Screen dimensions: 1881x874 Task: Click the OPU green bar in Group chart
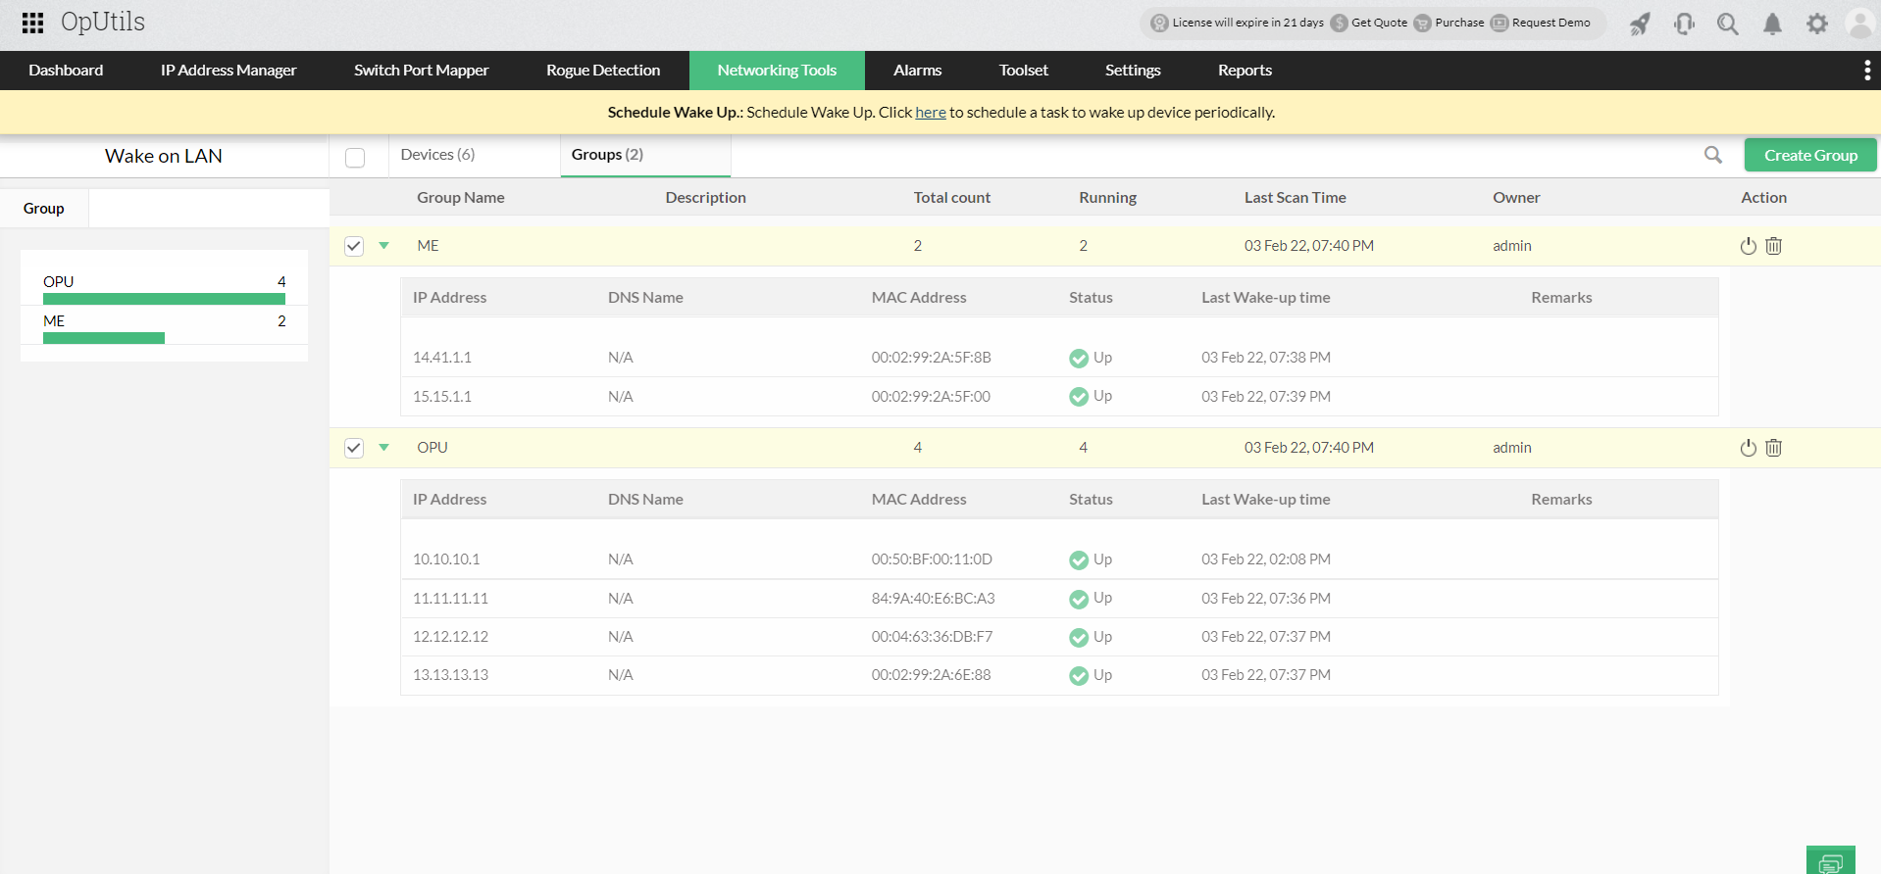tap(164, 299)
